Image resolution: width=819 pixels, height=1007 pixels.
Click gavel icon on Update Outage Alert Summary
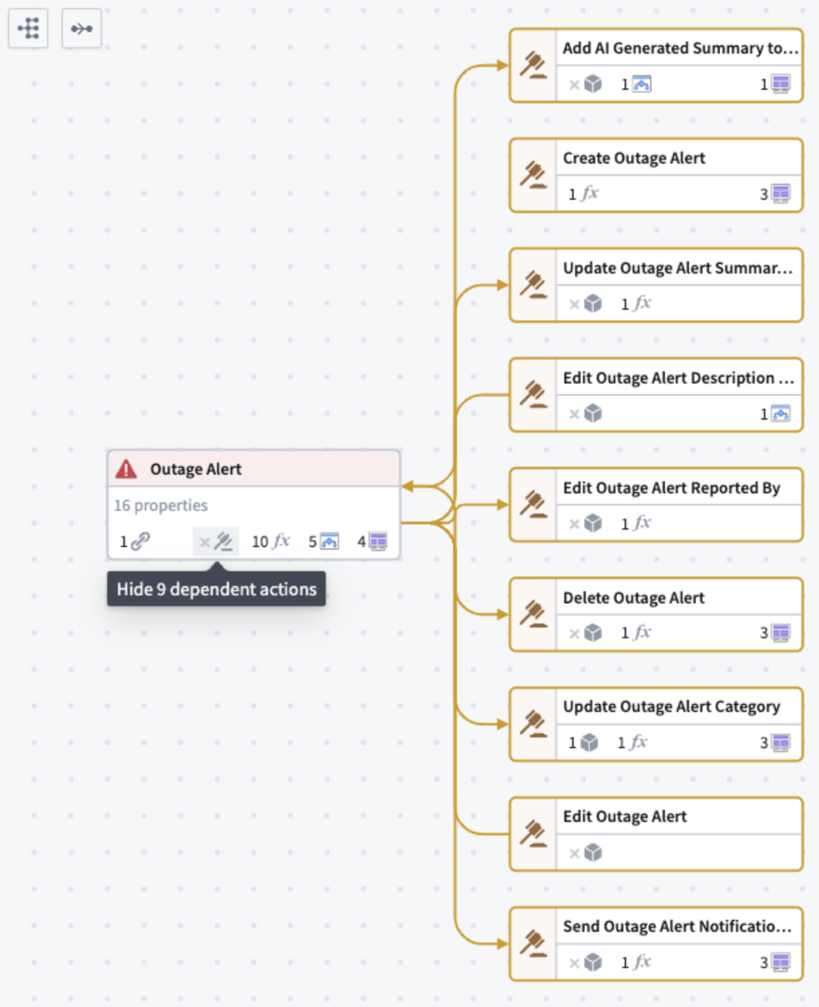[533, 285]
